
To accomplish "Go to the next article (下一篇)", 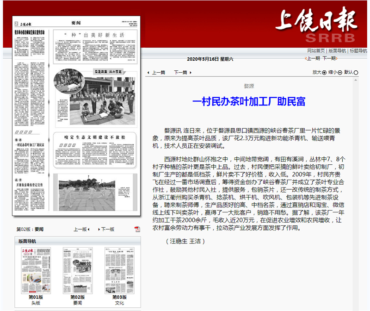I will tap(180, 73).
